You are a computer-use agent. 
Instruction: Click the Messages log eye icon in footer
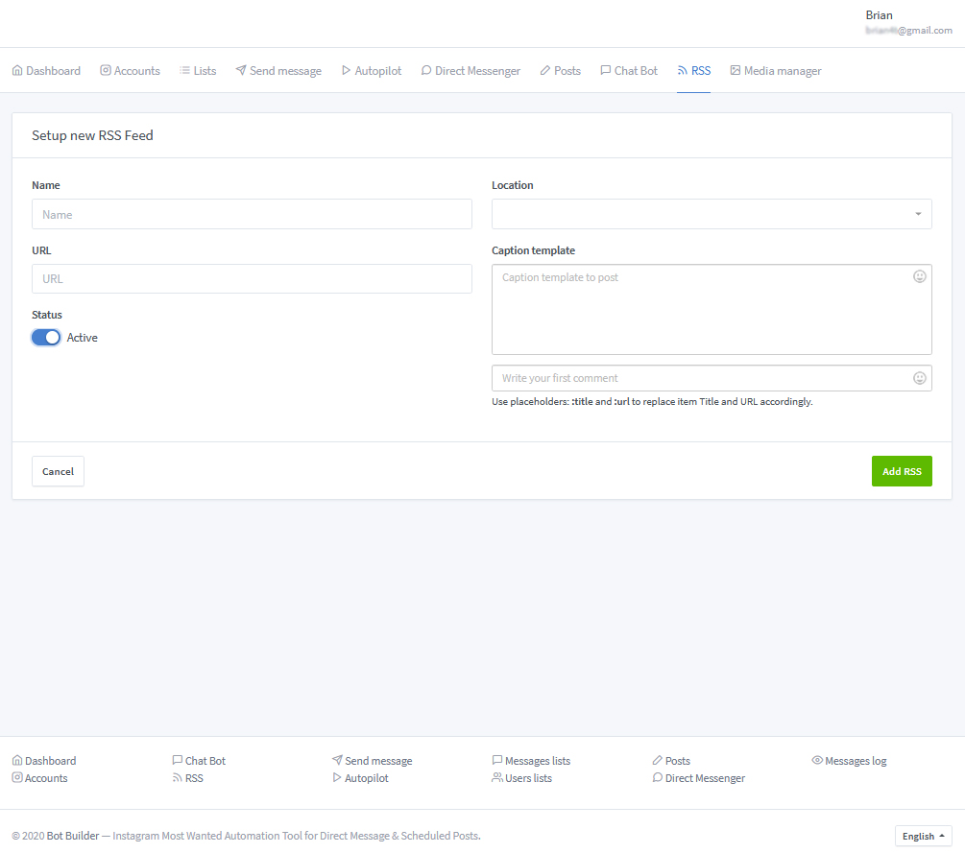pyautogui.click(x=817, y=761)
